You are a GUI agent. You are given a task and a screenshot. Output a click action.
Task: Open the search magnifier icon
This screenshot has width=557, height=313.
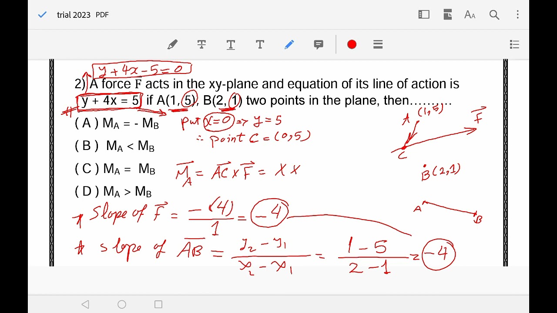pos(494,15)
